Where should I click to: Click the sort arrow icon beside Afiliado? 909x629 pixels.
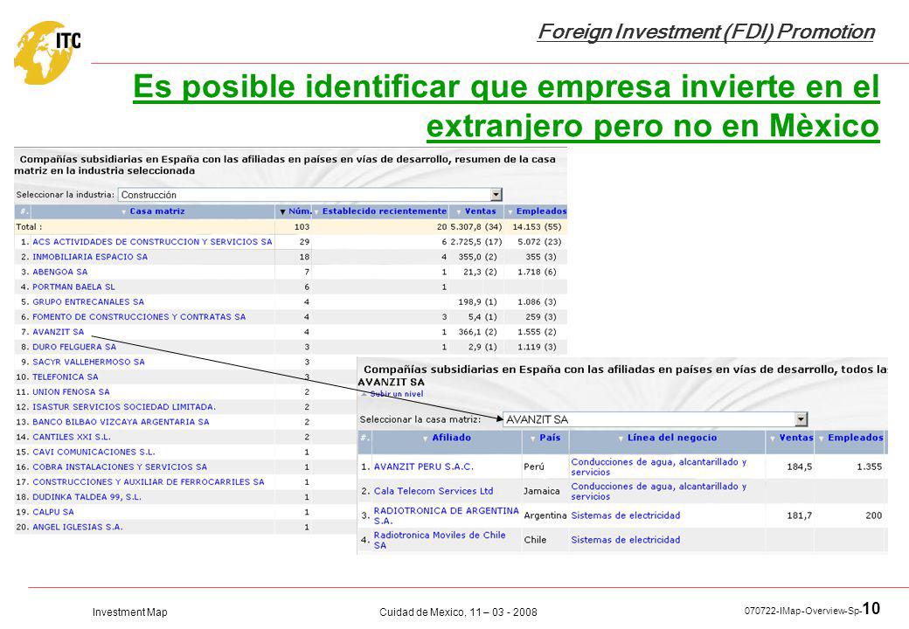426,439
